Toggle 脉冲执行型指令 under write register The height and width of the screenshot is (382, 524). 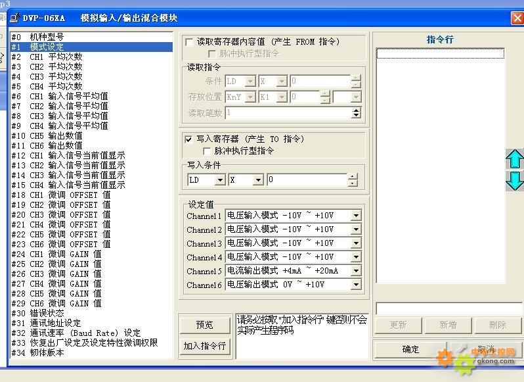click(207, 151)
